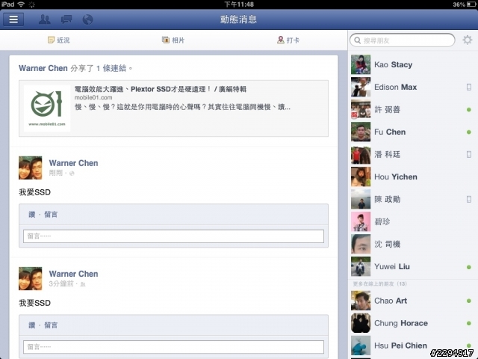The height and width of the screenshot is (359, 478).
Task: Select the 相片 photo tab
Action: pyautogui.click(x=173, y=40)
